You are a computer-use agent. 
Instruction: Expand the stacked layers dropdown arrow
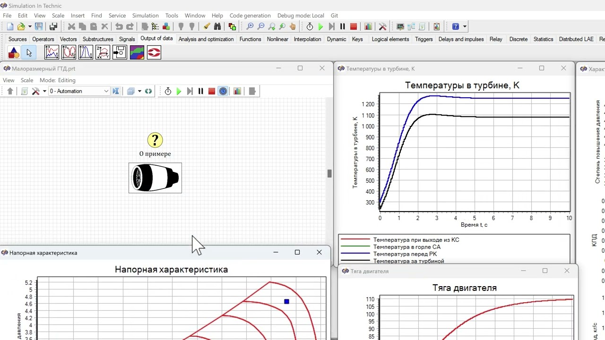tap(139, 91)
